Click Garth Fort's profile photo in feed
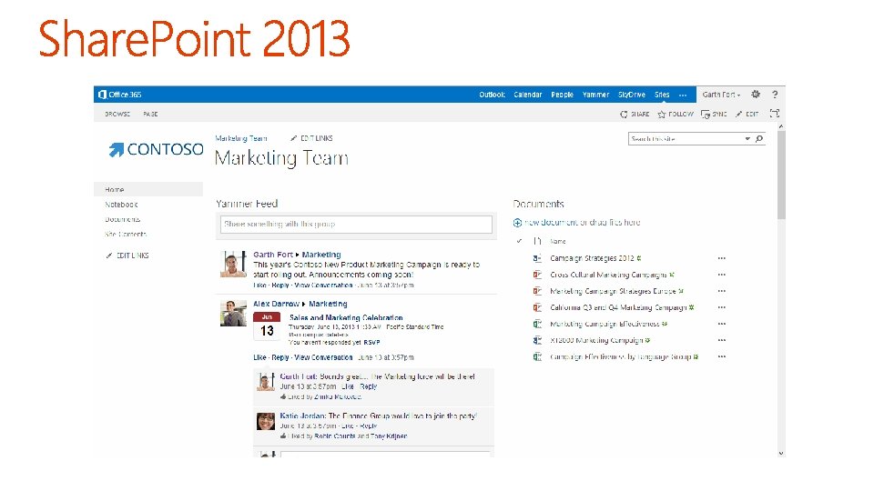The width and height of the screenshot is (874, 491). pos(233,264)
